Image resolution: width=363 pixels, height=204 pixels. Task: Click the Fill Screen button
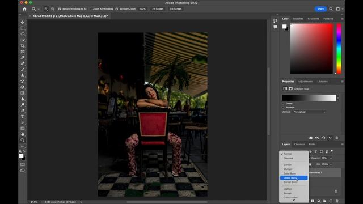pos(176,9)
